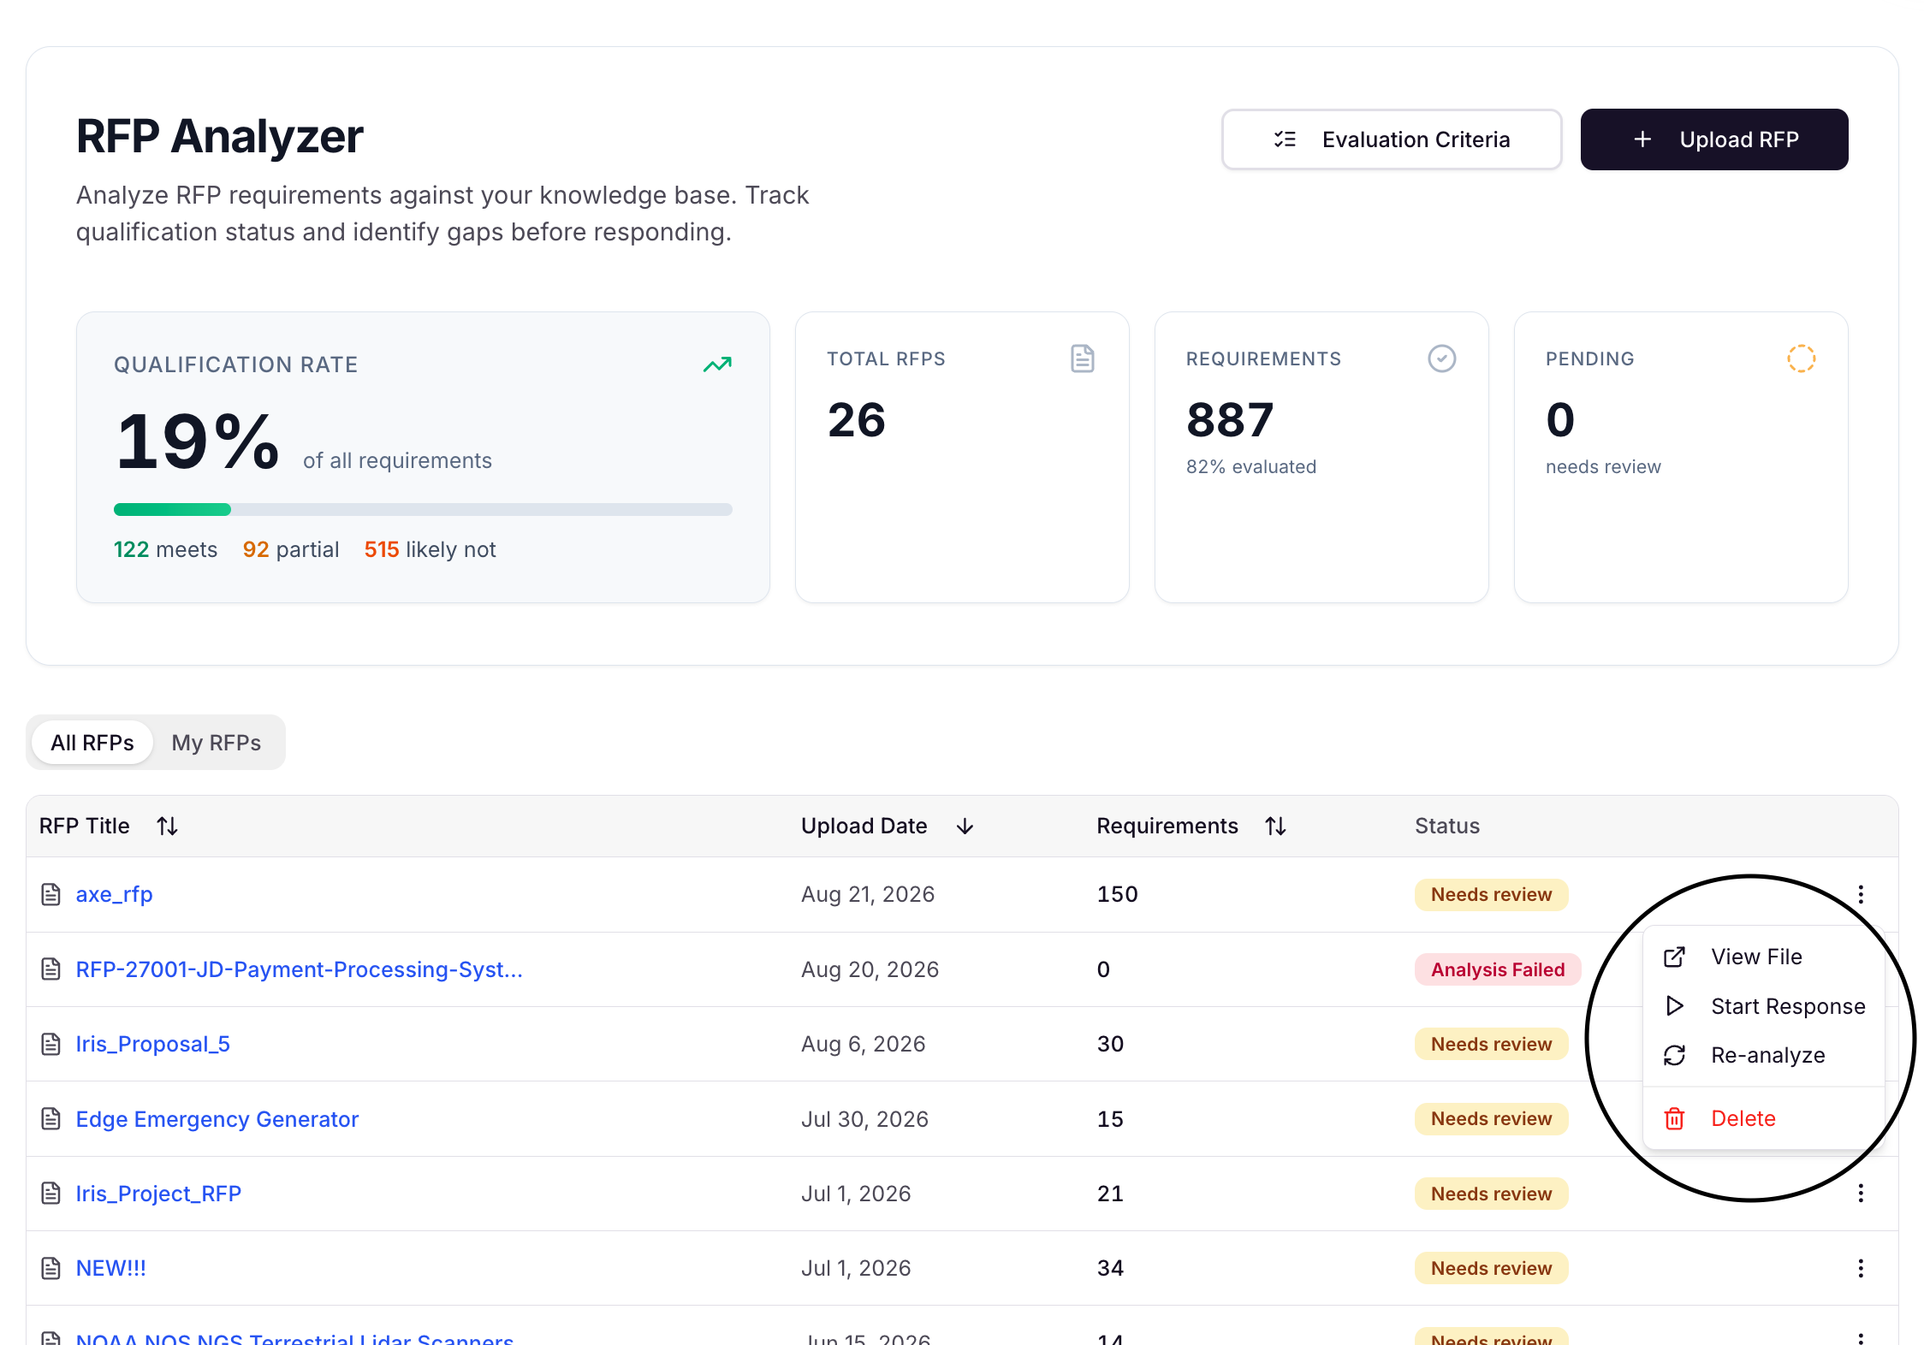The image size is (1924, 1345).
Task: Click the Start Response play icon
Action: (1675, 1006)
